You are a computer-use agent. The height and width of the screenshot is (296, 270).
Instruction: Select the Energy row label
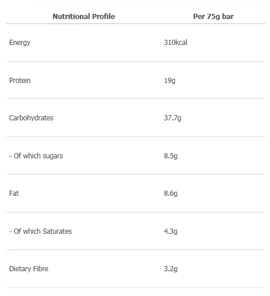(20, 43)
